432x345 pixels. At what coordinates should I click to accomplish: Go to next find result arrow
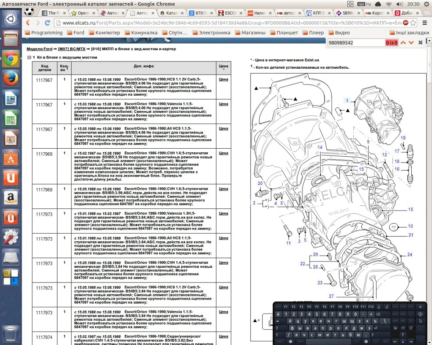[411, 43]
